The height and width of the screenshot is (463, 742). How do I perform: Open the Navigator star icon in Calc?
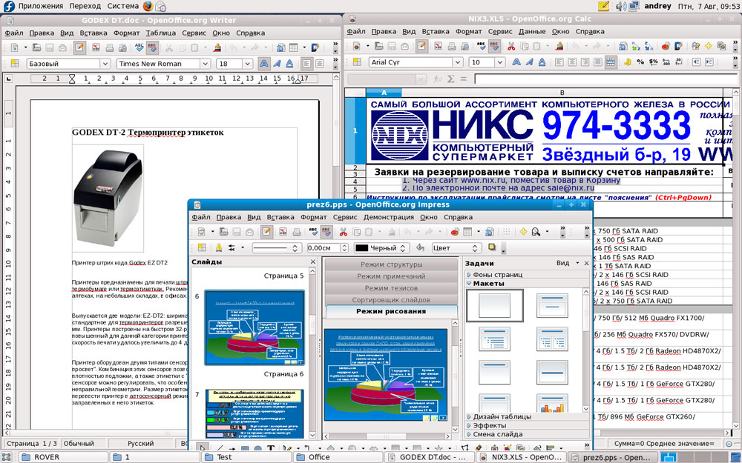click(x=709, y=46)
